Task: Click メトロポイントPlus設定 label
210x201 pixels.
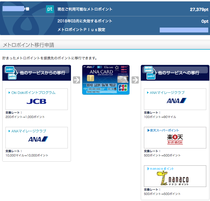Action: point(81,30)
